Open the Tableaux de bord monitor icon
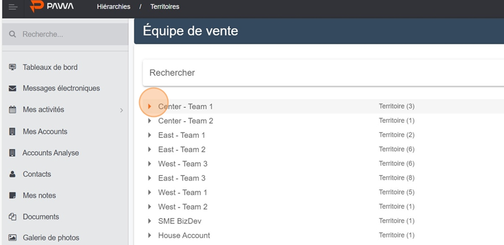This screenshot has width=504, height=245. 12,67
